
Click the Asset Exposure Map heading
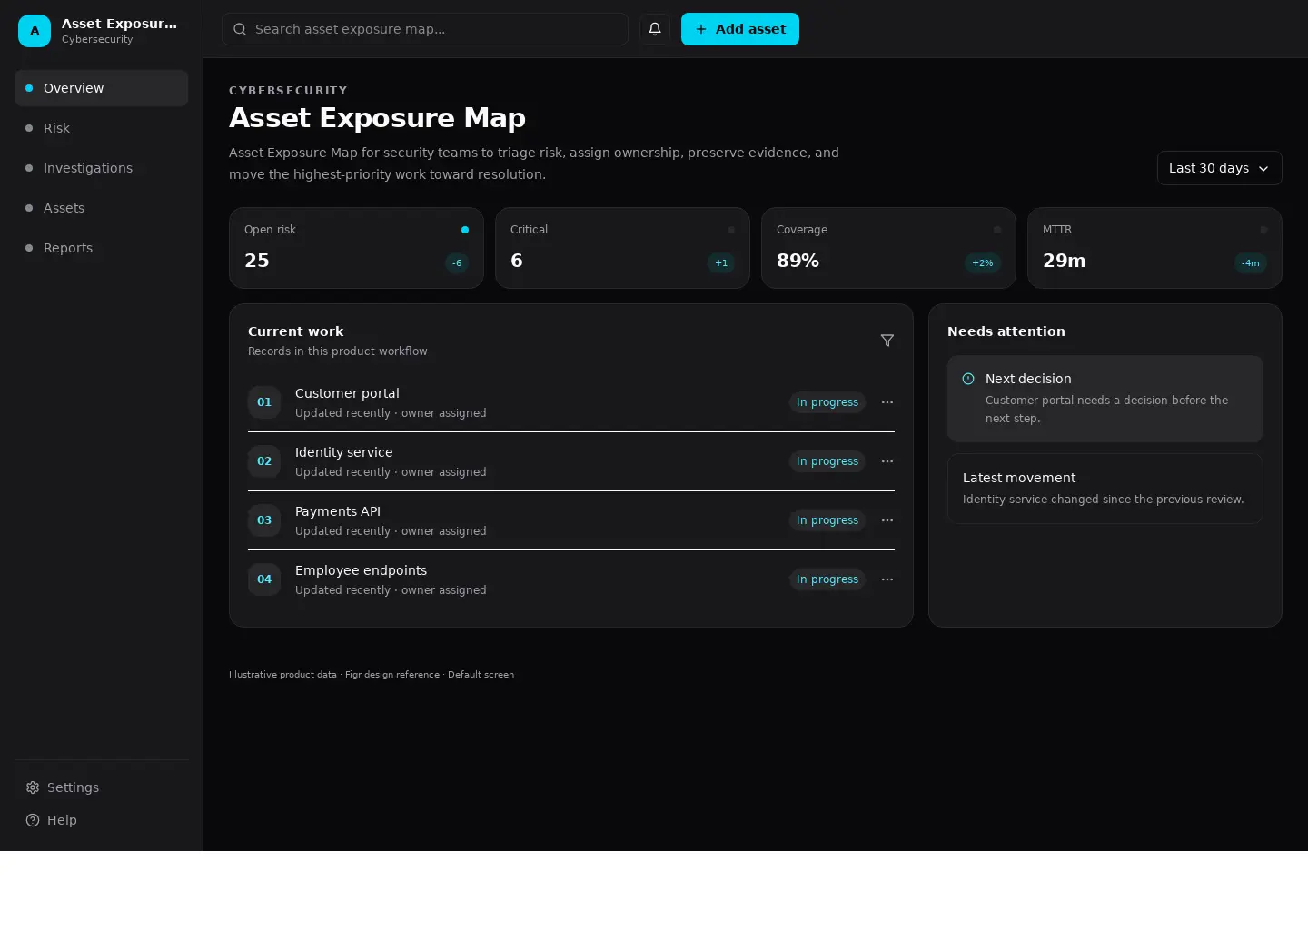point(377,117)
